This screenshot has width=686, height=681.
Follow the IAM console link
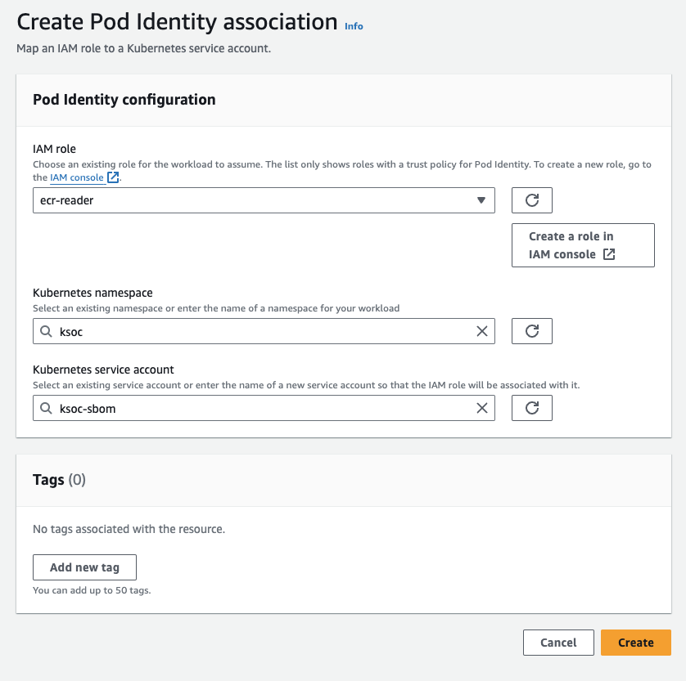click(76, 177)
